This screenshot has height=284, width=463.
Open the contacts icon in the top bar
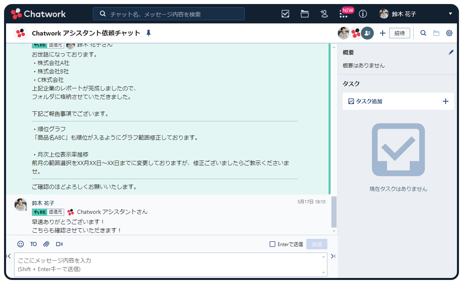coord(324,13)
